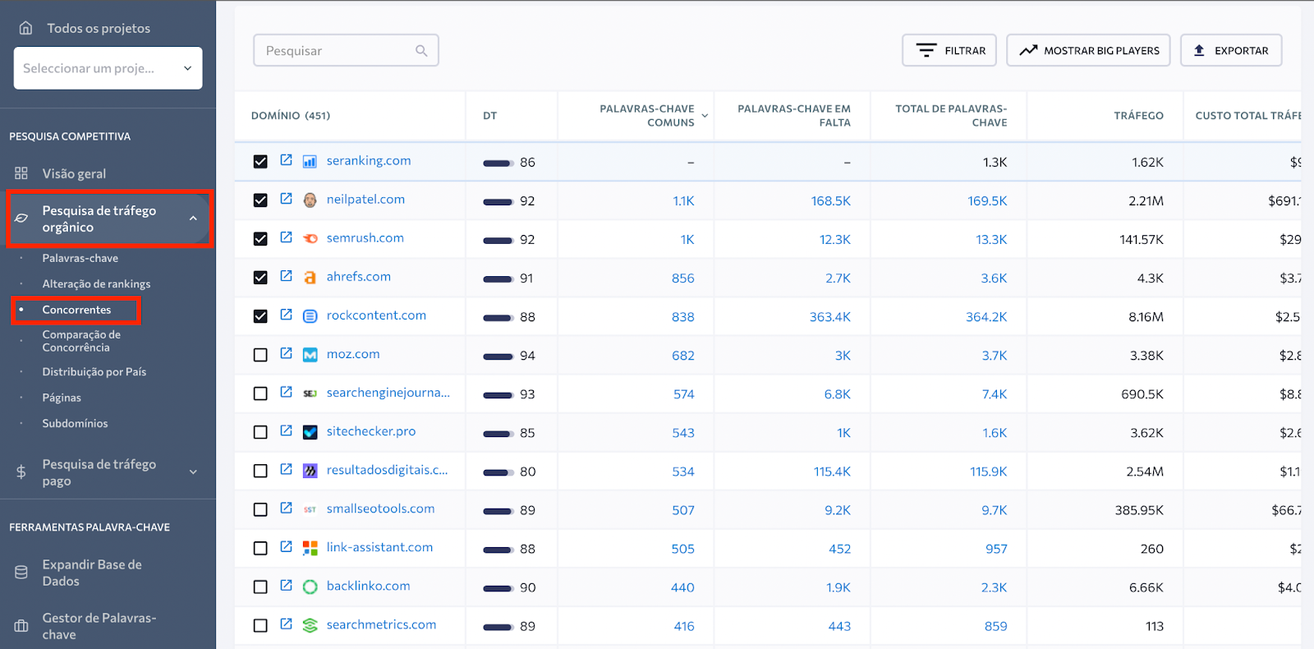Open external link icon for resultadosdigitais row

click(x=286, y=469)
